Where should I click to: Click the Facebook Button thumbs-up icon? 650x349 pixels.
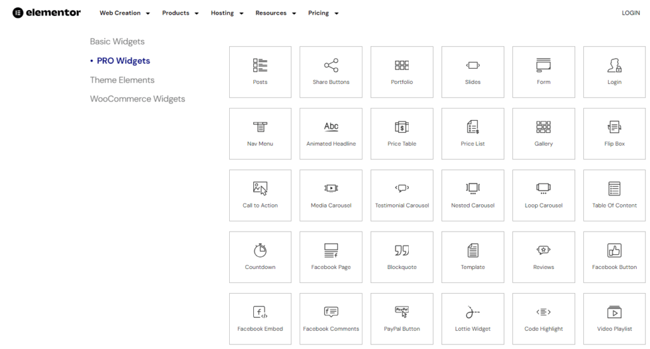[614, 250]
